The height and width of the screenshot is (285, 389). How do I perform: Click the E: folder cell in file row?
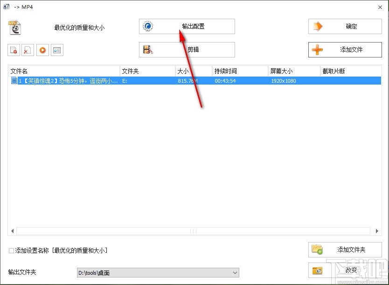125,81
